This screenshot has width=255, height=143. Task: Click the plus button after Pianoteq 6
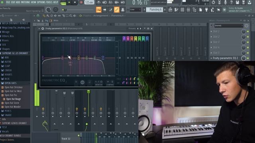[x=165, y=10]
